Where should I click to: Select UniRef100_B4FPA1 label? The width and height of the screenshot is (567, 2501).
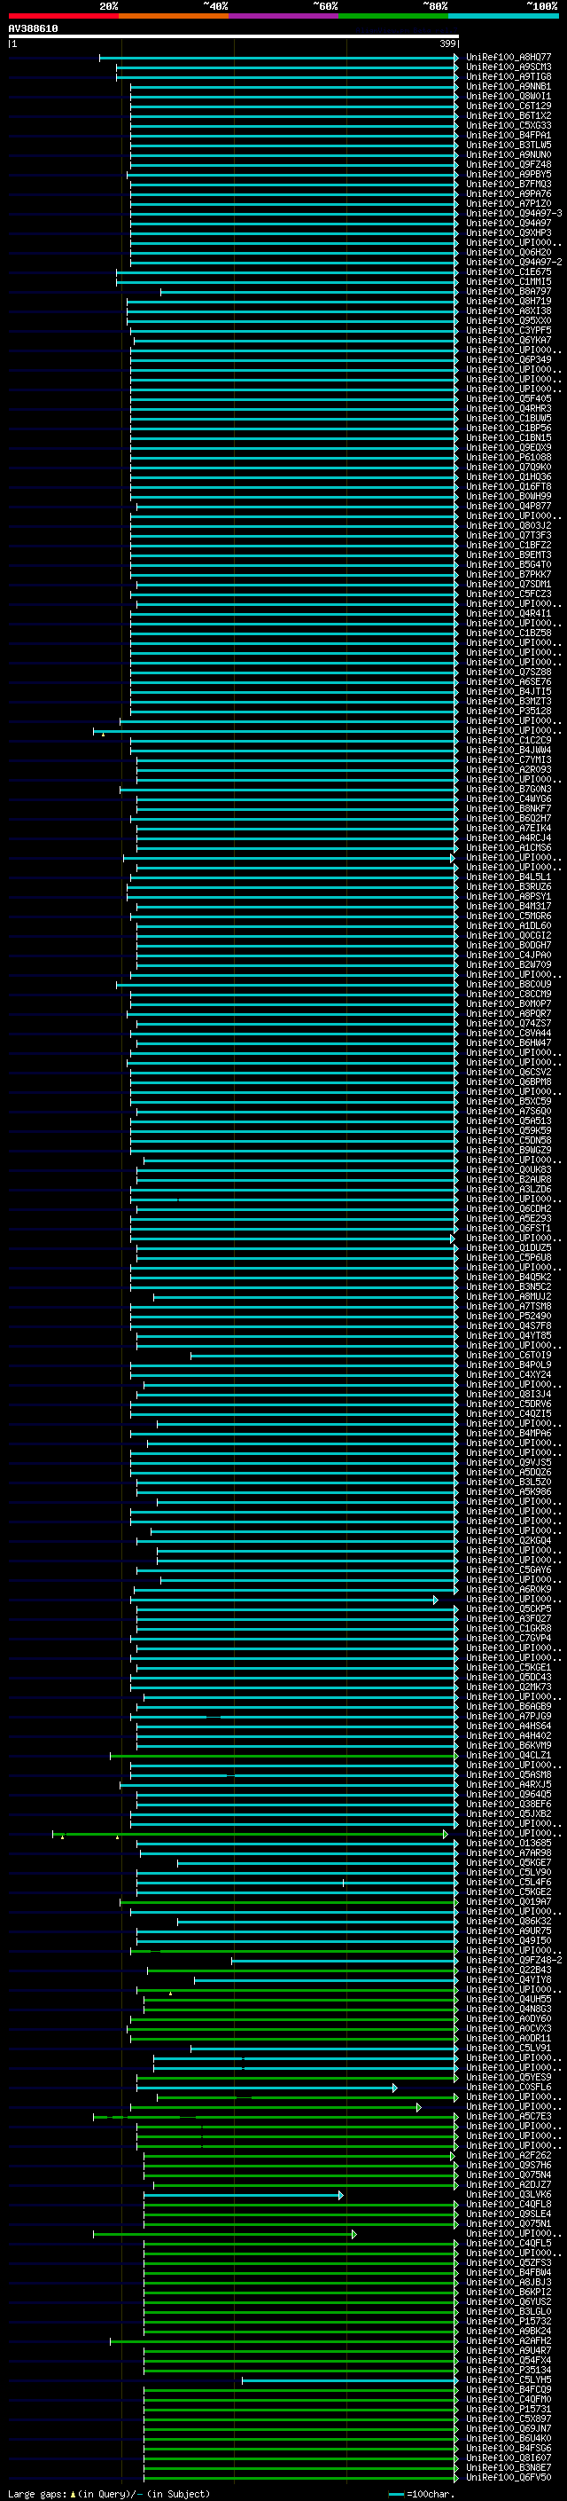coord(508,135)
